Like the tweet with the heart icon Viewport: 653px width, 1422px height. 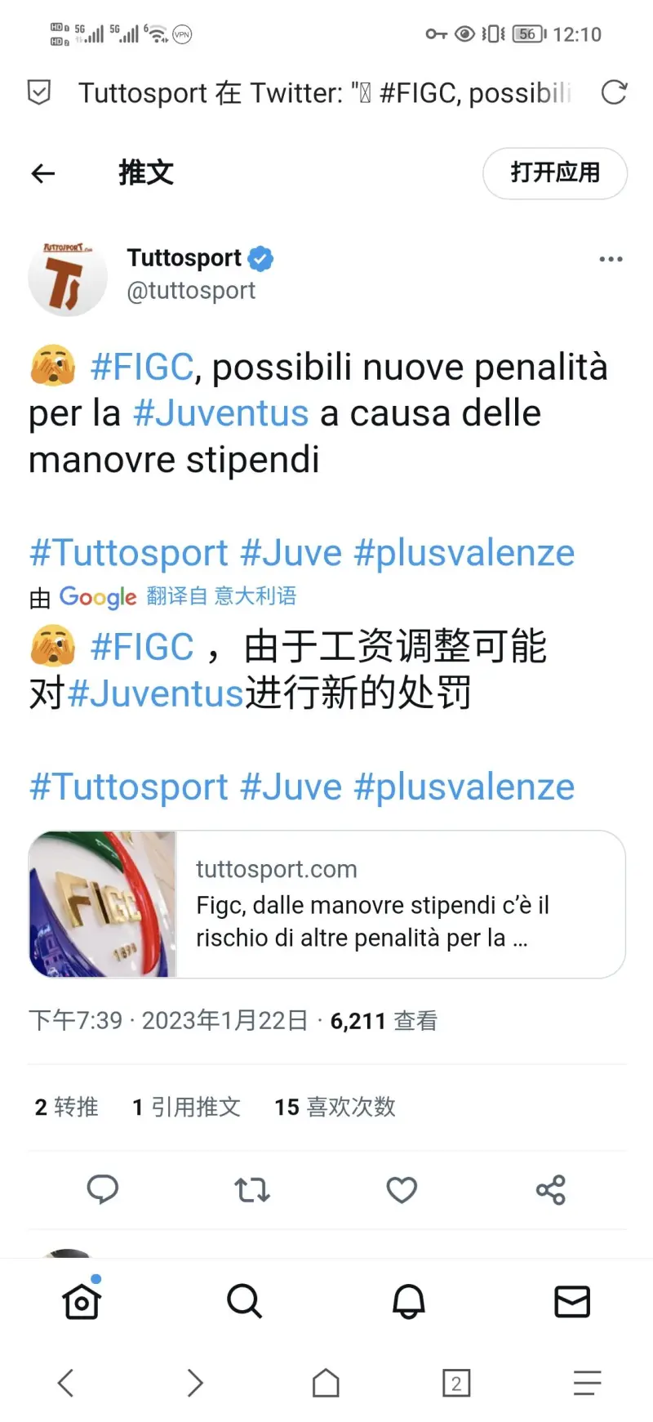pyautogui.click(x=402, y=1190)
